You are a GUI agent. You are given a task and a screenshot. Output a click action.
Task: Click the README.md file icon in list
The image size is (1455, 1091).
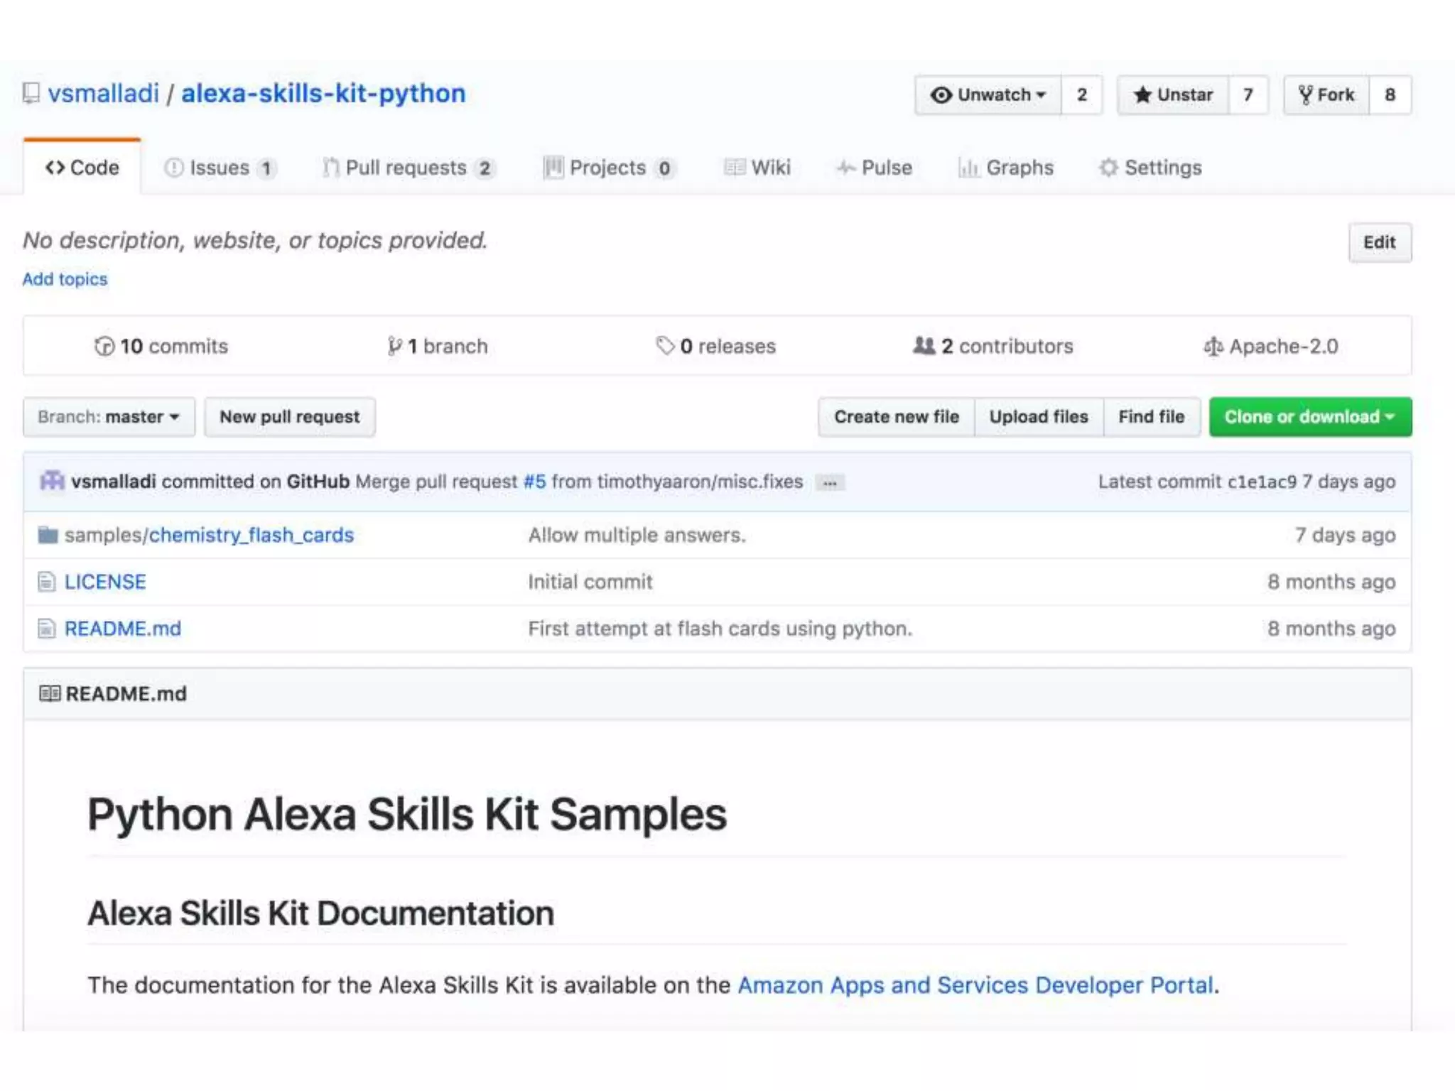[x=47, y=629]
